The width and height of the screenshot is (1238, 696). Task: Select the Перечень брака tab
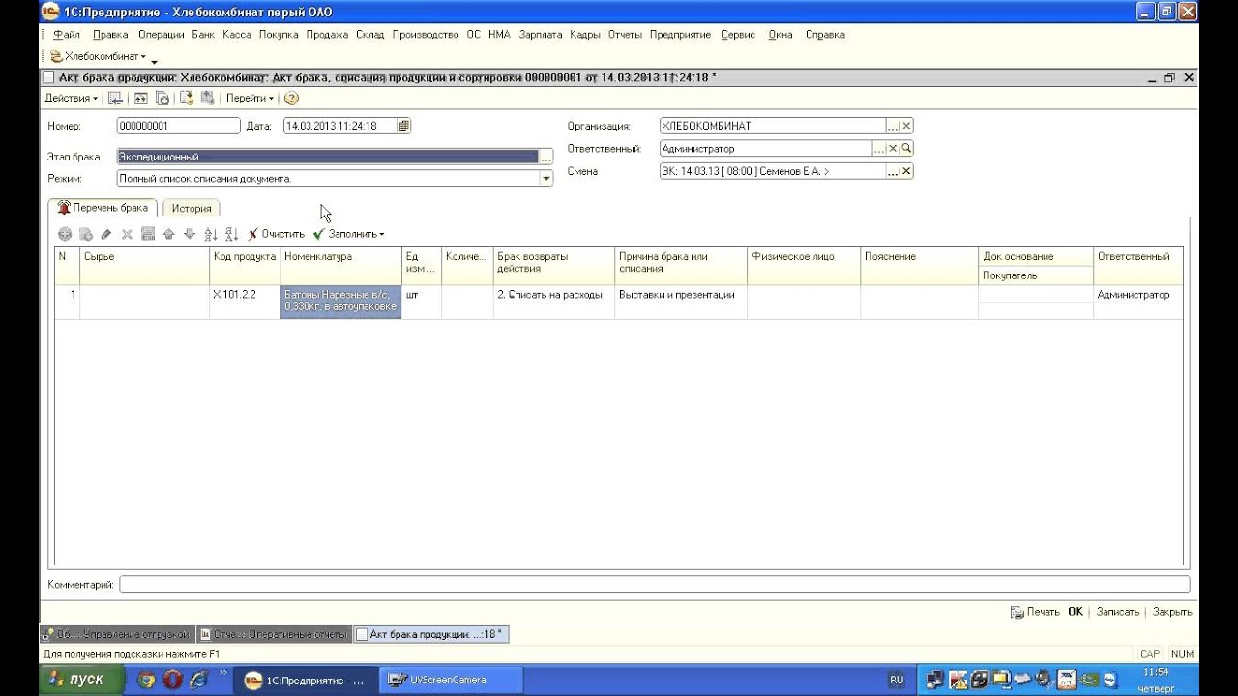[x=103, y=208]
